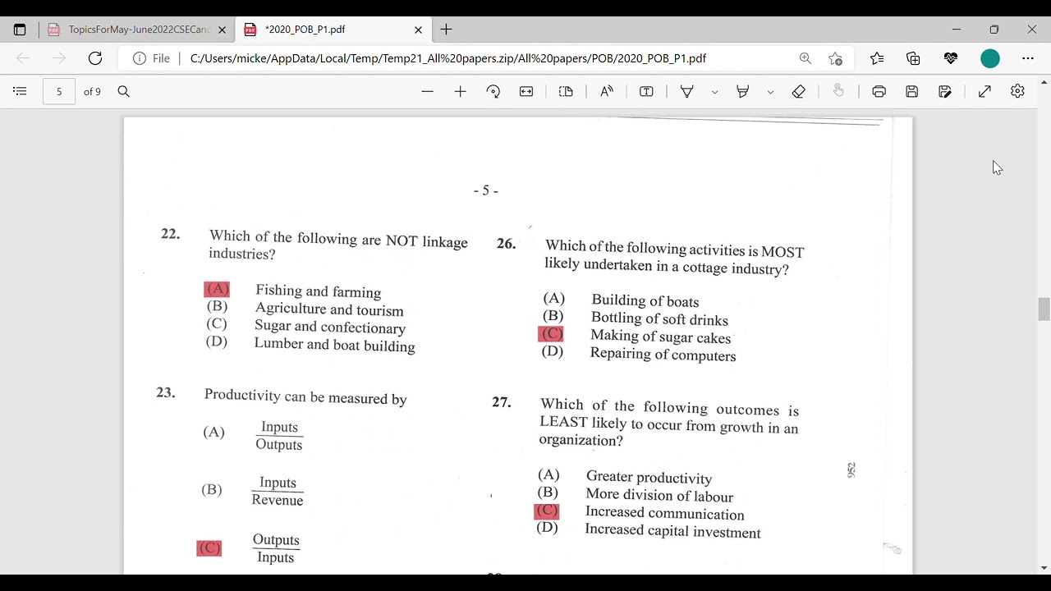Select the Draw pen tool
The width and height of the screenshot is (1051, 591).
pyautogui.click(x=687, y=91)
